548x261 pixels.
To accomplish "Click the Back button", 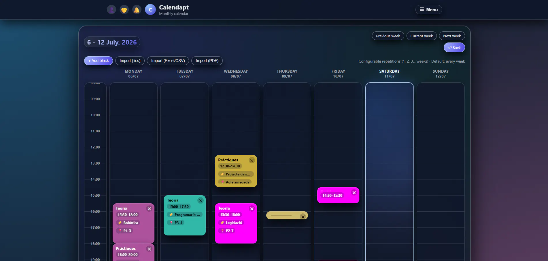I will [x=454, y=48].
